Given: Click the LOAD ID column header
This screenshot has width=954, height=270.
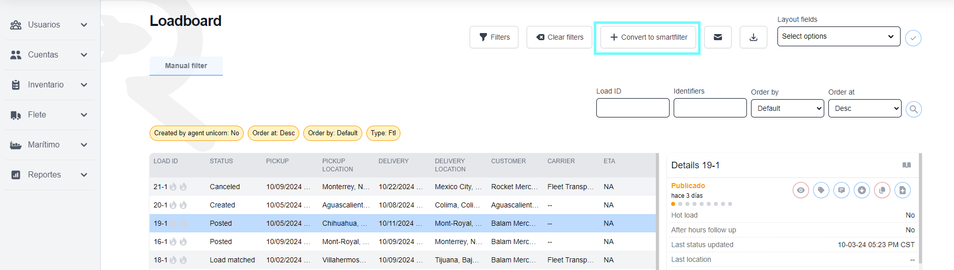Looking at the screenshot, I should point(166,161).
